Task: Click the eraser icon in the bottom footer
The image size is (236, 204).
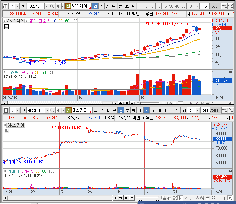Action: [x=202, y=198]
